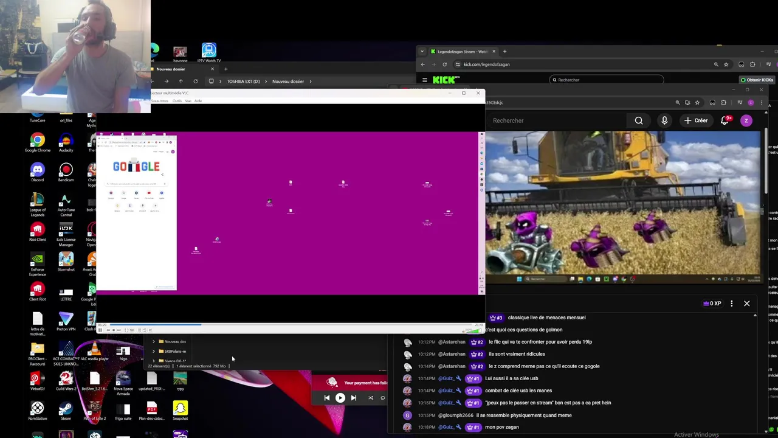Bookmark kick.com page with star icon
Viewport: 778px width, 438px height.
coord(726,64)
